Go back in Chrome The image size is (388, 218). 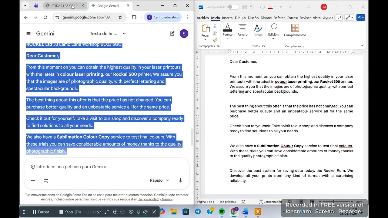click(26, 17)
